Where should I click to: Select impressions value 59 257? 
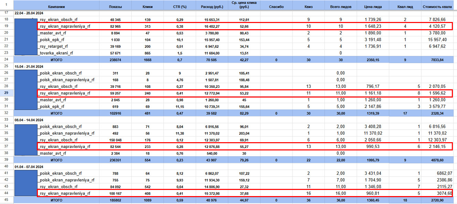coord(115,93)
